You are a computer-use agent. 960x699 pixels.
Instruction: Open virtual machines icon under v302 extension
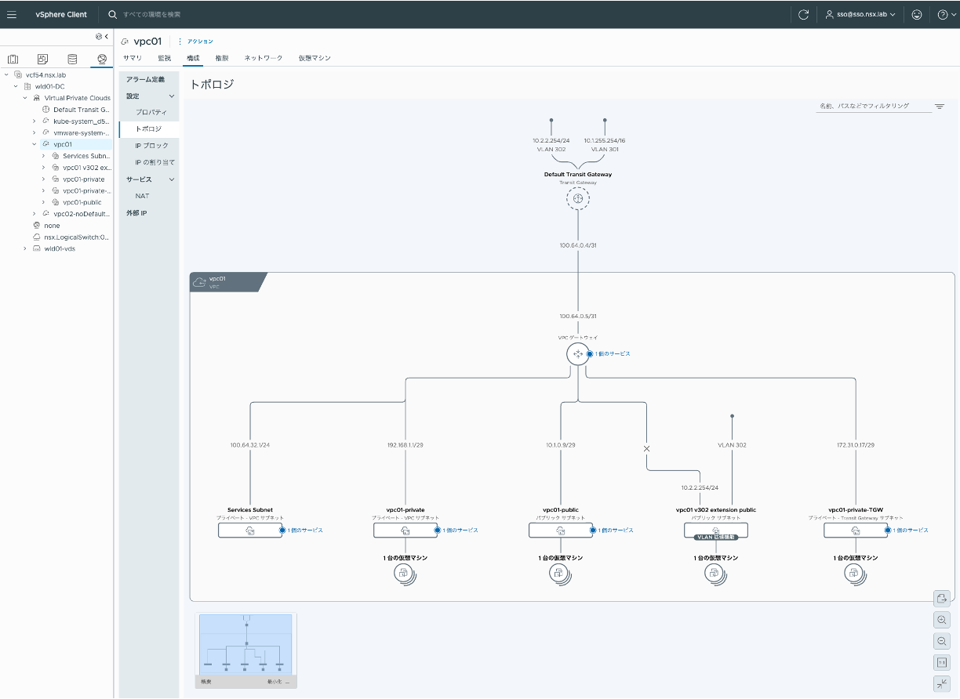[716, 574]
